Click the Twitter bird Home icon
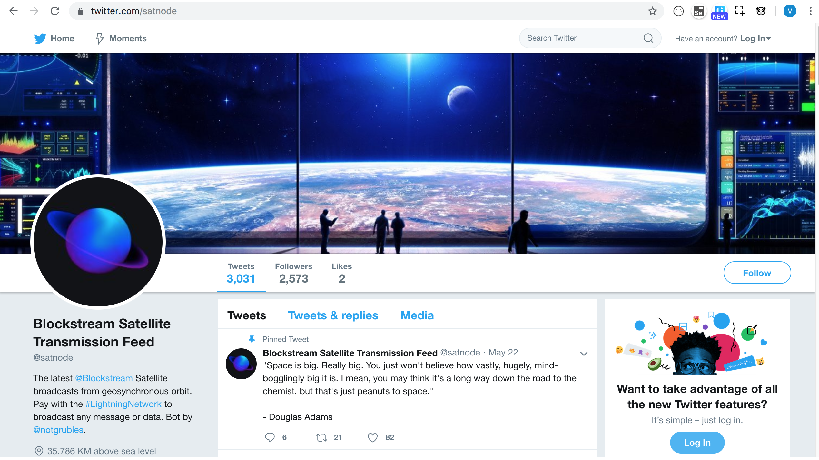This screenshot has width=819, height=460. (40, 38)
